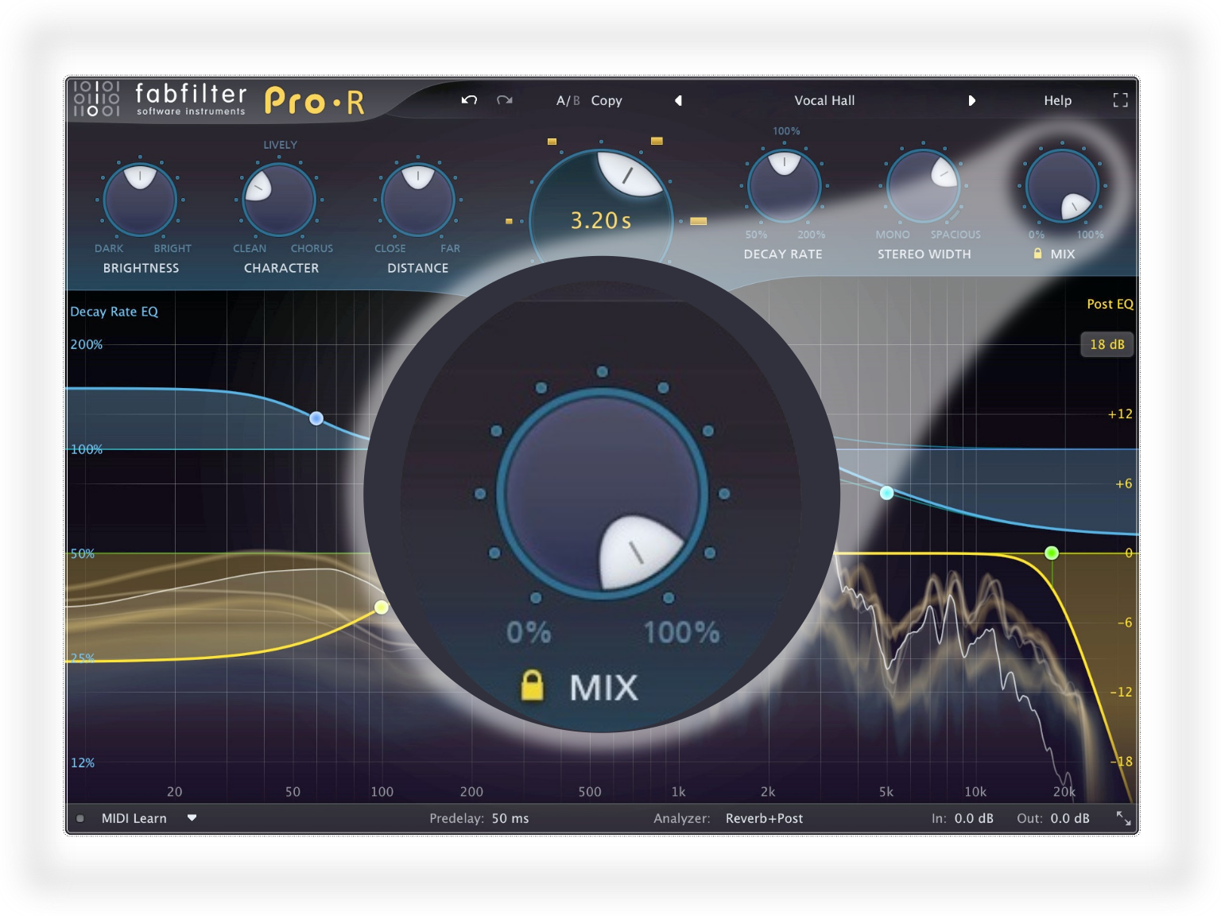Toggle the small Mix lock icon
The width and height of the screenshot is (1221, 916).
click(x=1037, y=254)
